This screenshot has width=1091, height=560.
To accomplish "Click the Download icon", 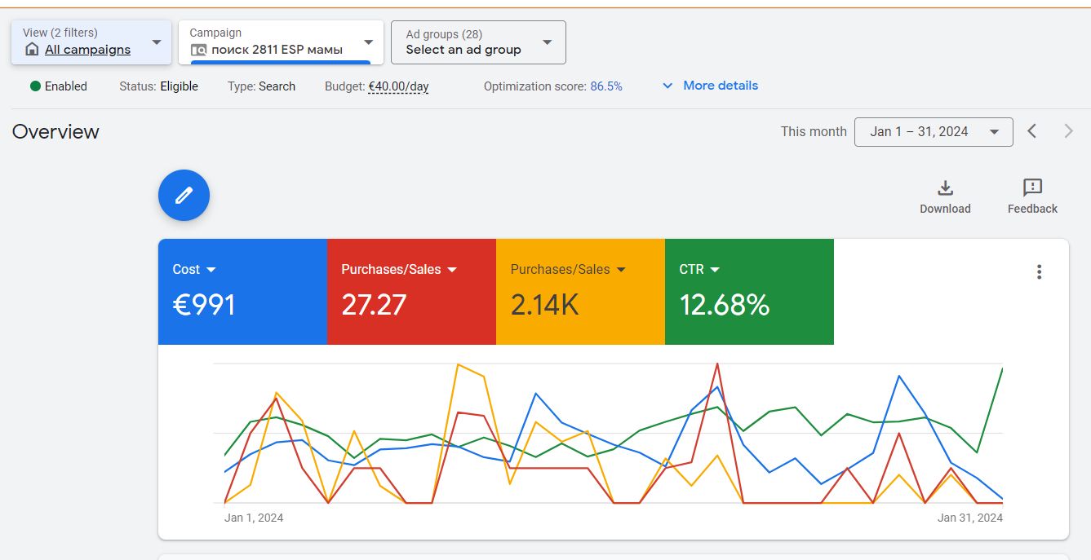I will 945,188.
